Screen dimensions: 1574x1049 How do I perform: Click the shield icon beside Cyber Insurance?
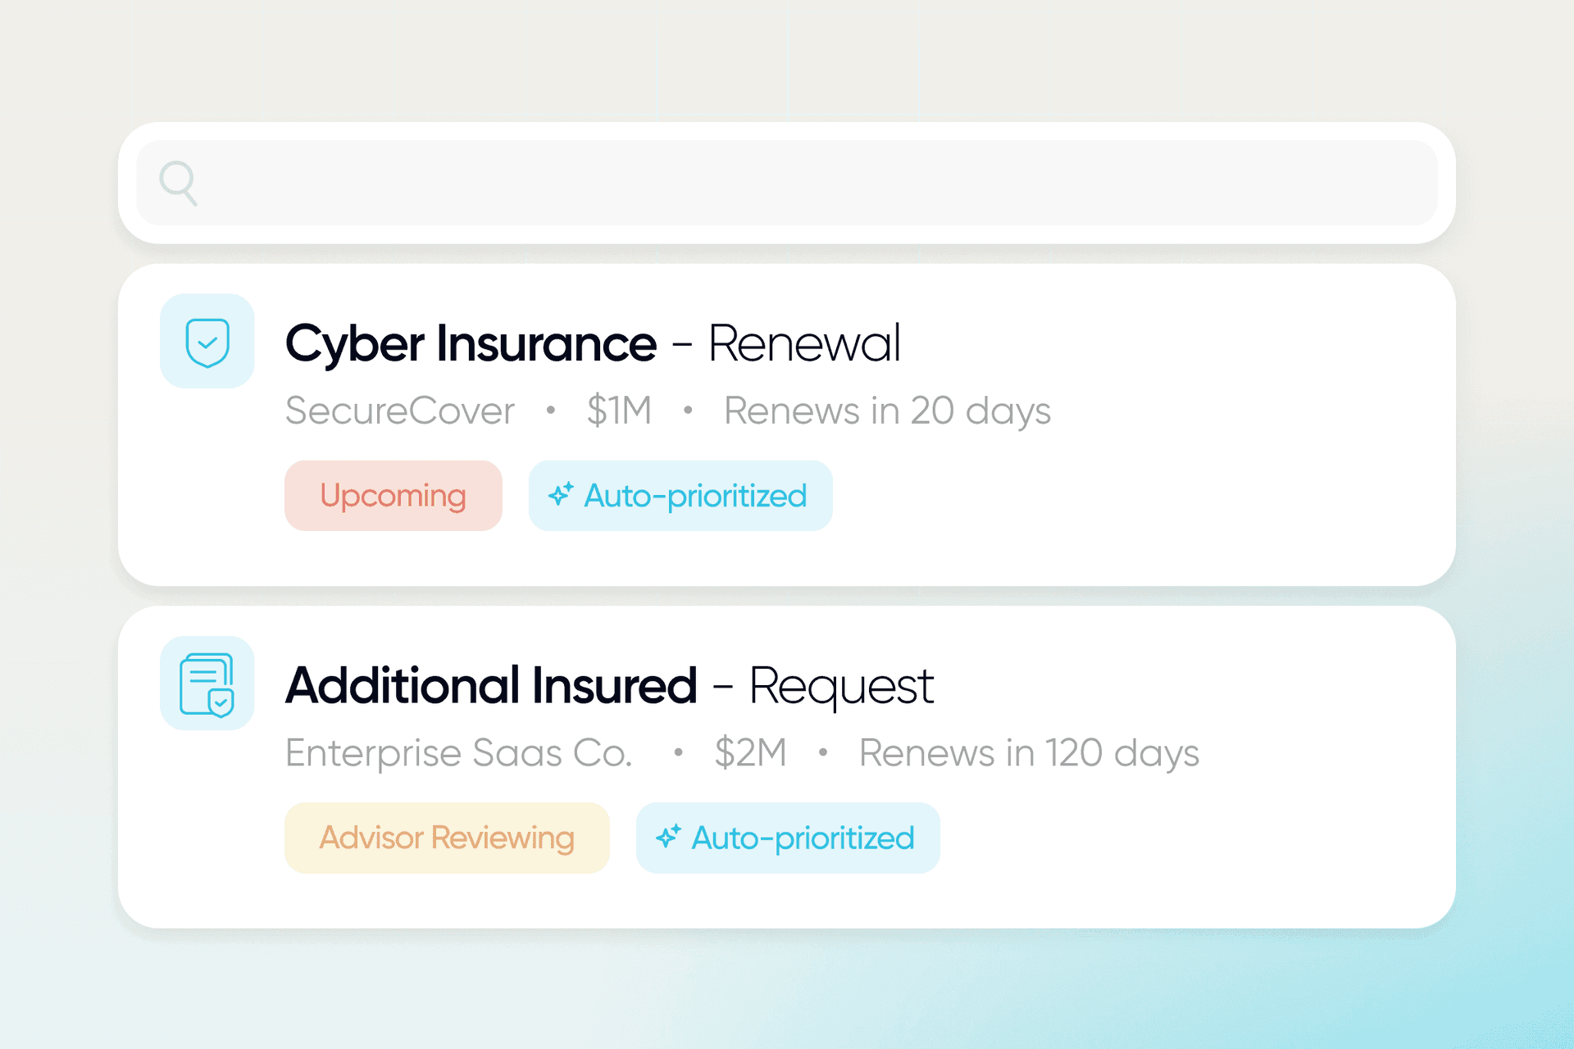pos(207,342)
